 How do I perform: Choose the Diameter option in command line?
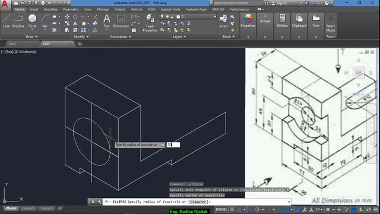pos(198,202)
